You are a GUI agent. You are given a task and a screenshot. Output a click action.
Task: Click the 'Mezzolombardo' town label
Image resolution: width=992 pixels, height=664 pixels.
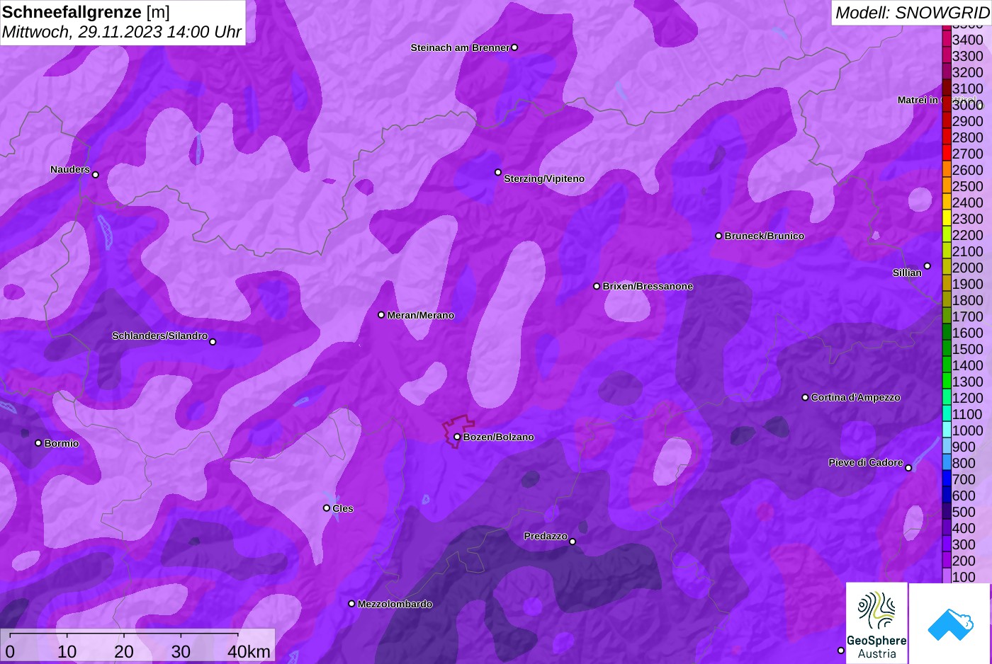[x=395, y=604]
